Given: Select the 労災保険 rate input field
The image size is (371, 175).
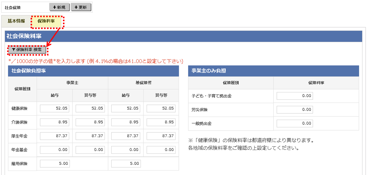Looking at the screenshot, I should click(x=296, y=110).
